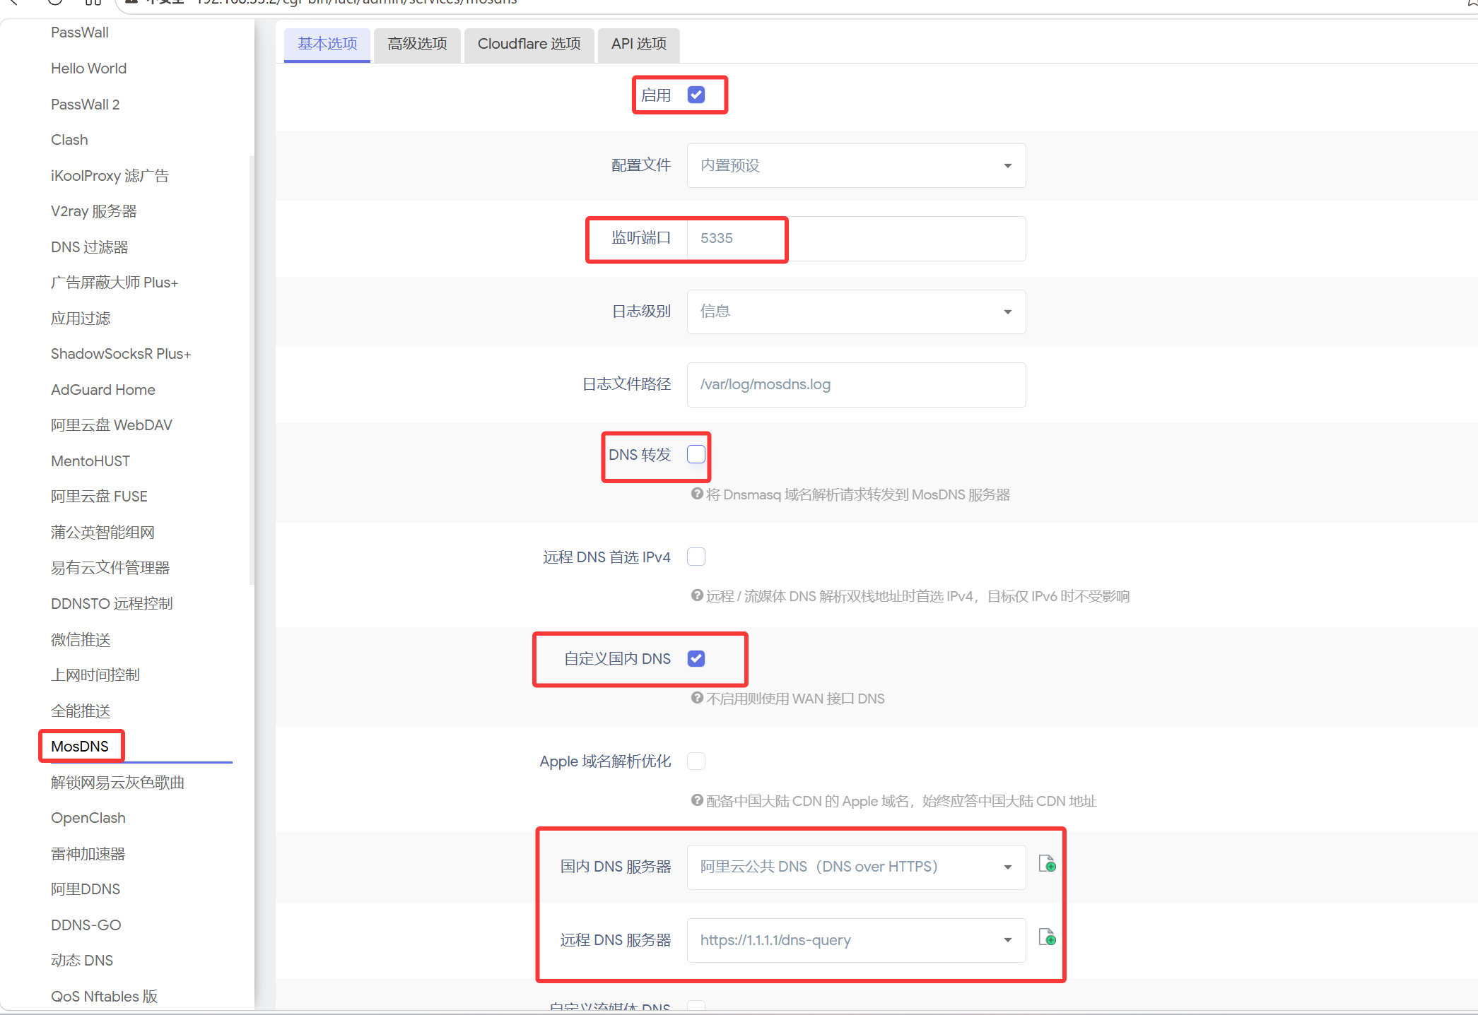The image size is (1478, 1015).
Task: Click help icon under 远程 DNS 首选 IPv4
Action: [x=697, y=595]
